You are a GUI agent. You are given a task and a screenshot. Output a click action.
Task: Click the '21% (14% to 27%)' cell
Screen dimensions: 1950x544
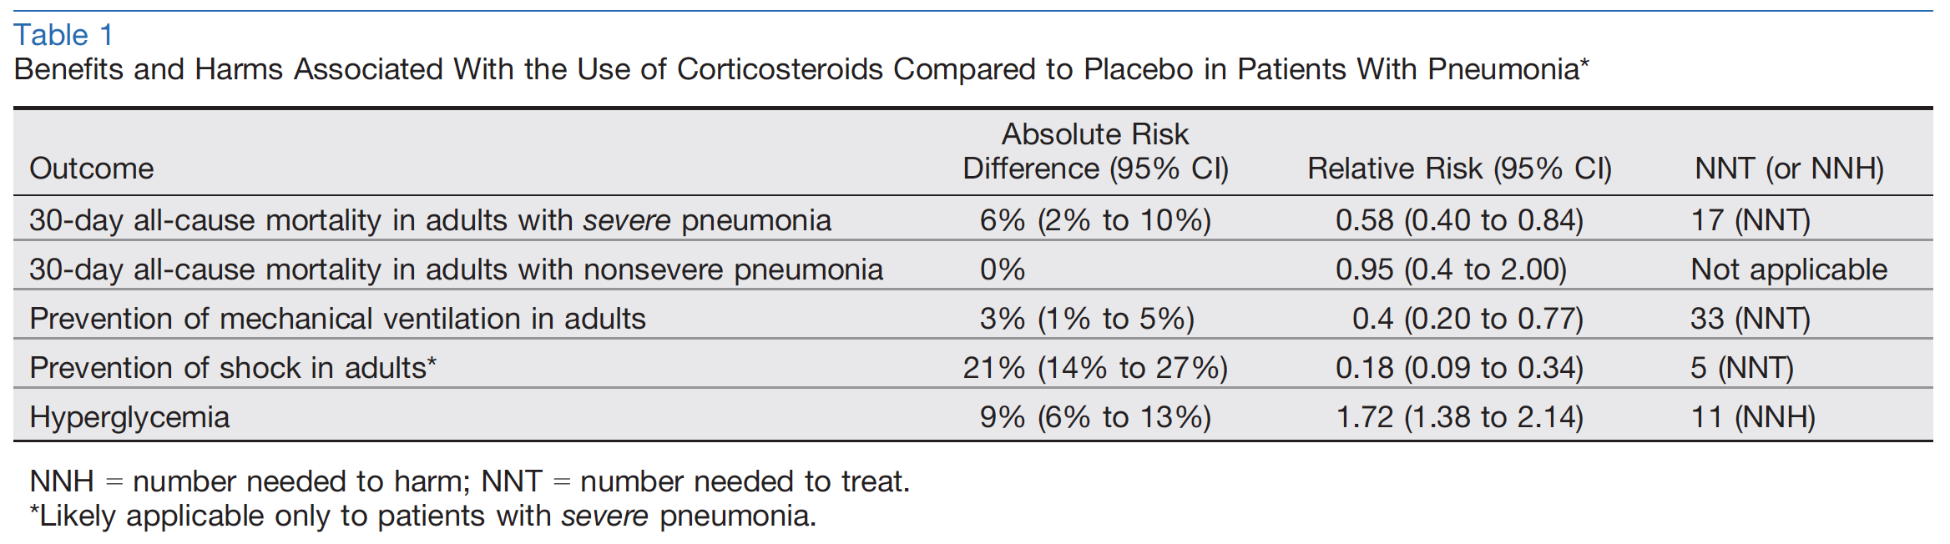(x=1095, y=368)
